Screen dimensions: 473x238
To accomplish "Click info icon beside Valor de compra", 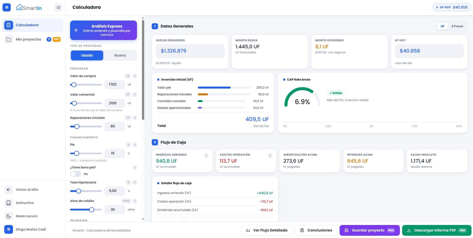I will click(x=135, y=76).
